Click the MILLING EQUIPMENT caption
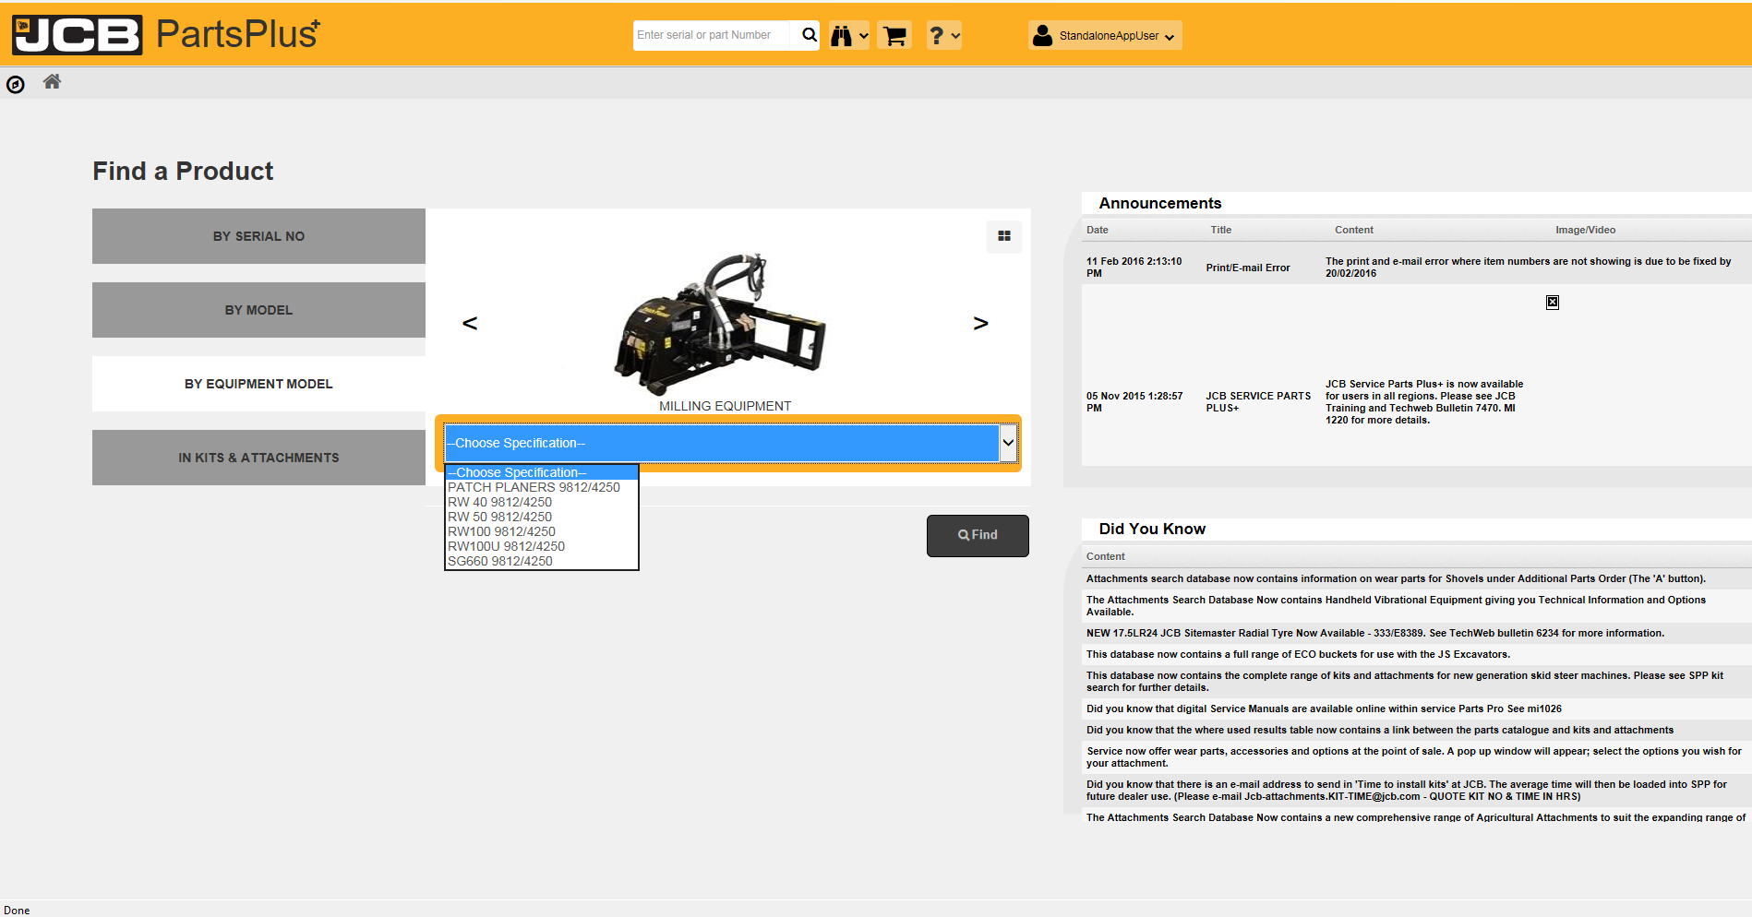Image resolution: width=1752 pixels, height=917 pixels. coord(725,406)
